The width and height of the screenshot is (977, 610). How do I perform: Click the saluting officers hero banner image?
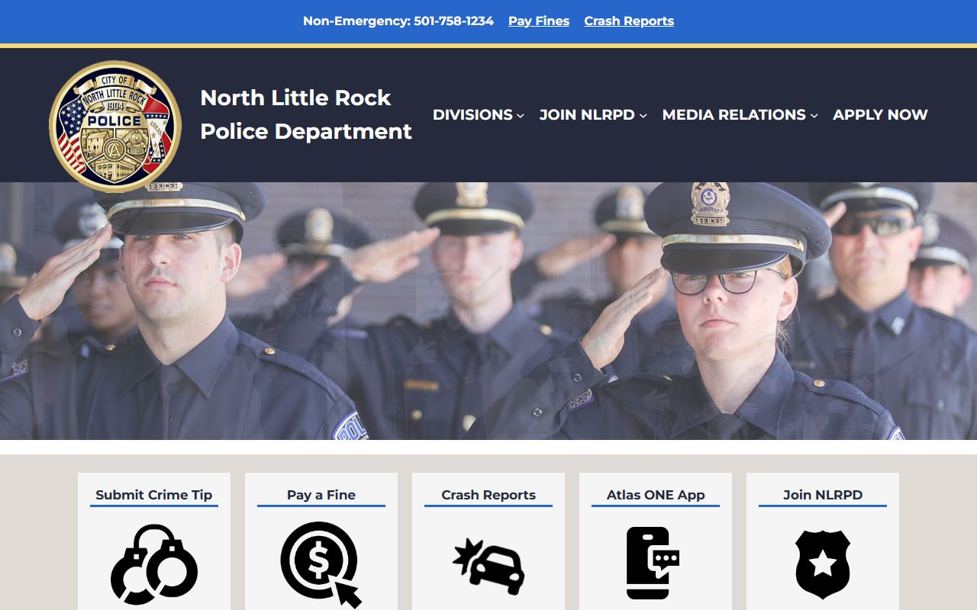(x=488, y=311)
